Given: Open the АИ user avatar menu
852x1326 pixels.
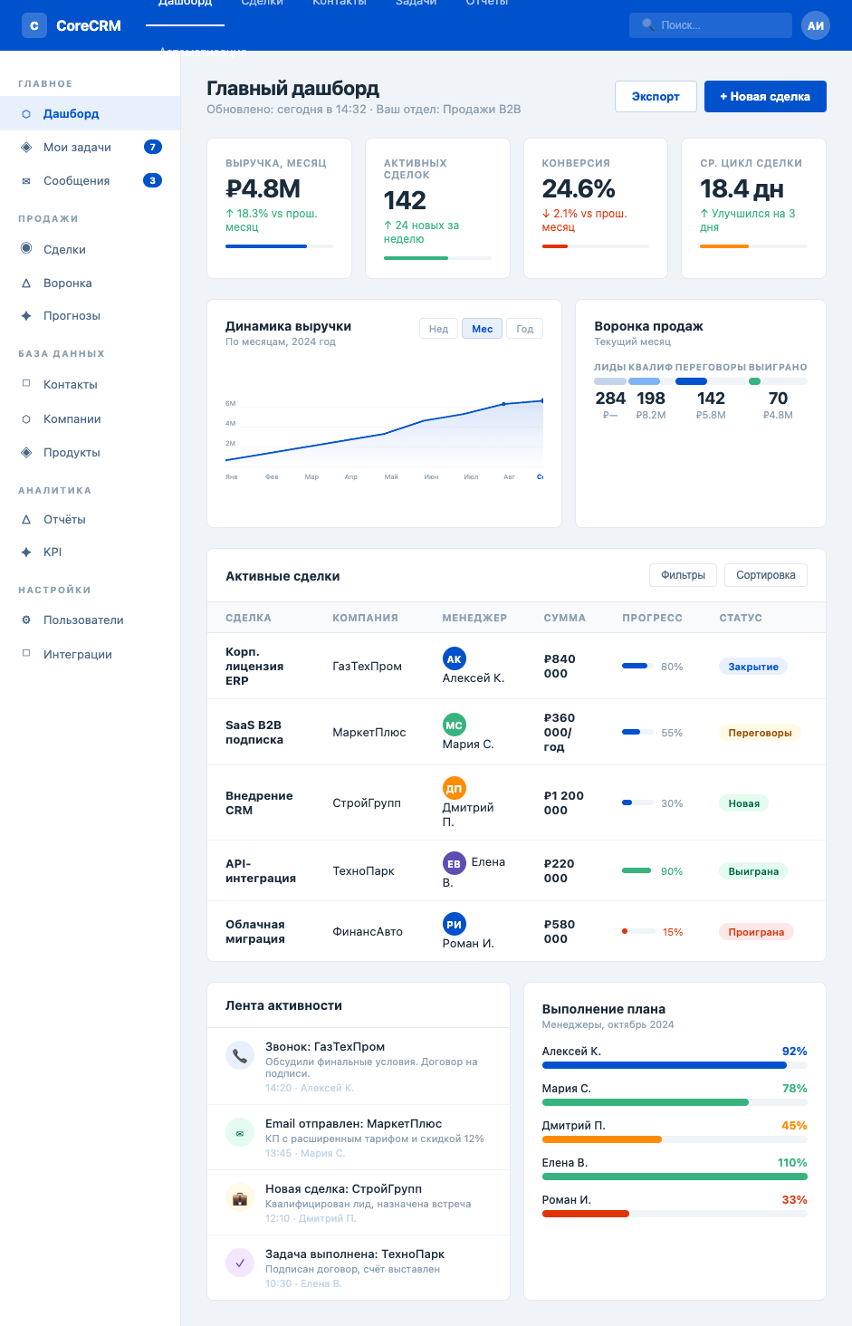Looking at the screenshot, I should click(816, 25).
